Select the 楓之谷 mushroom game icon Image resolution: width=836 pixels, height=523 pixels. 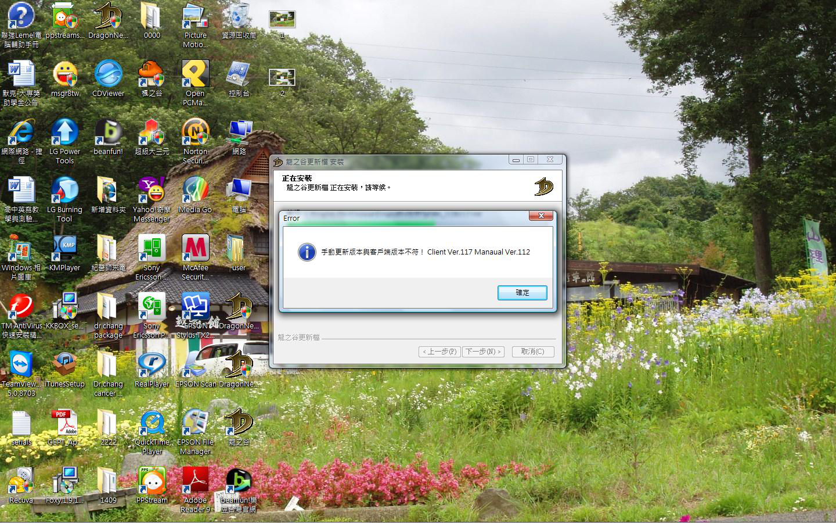pyautogui.click(x=152, y=79)
